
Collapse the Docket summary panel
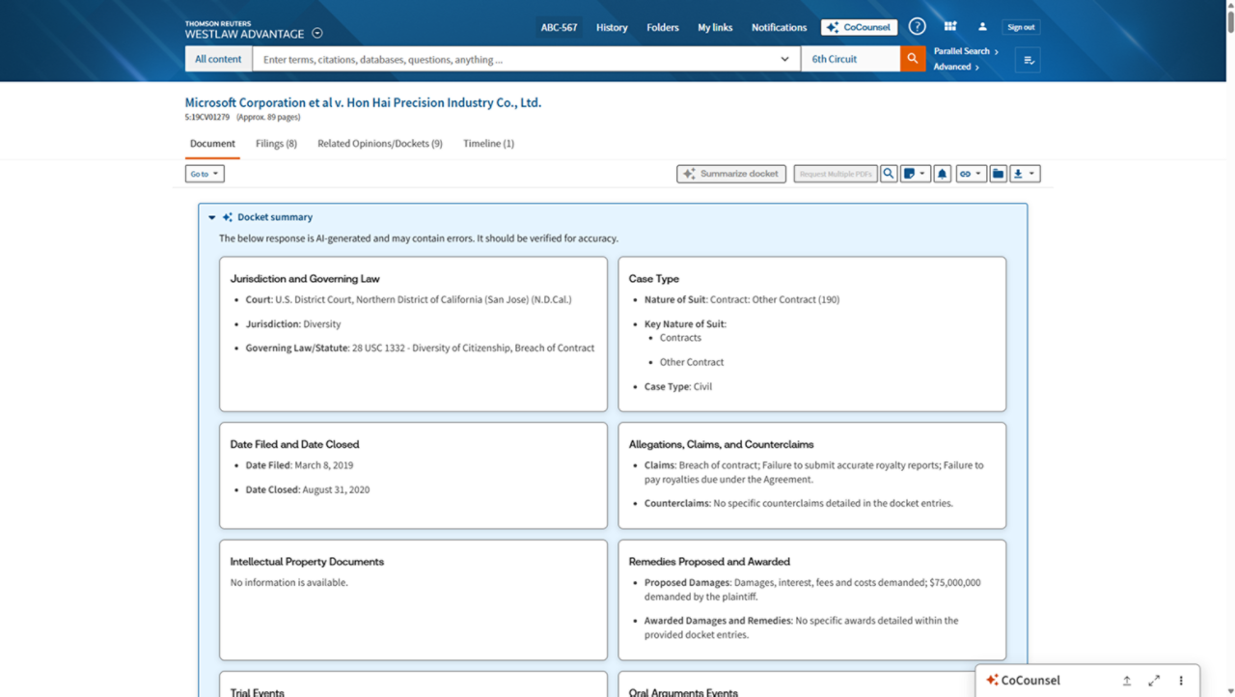(x=211, y=216)
